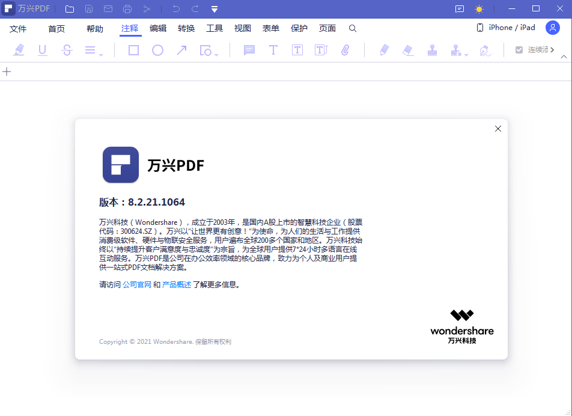Click the share icon in title bar
This screenshot has width=572, height=416.
click(147, 9)
